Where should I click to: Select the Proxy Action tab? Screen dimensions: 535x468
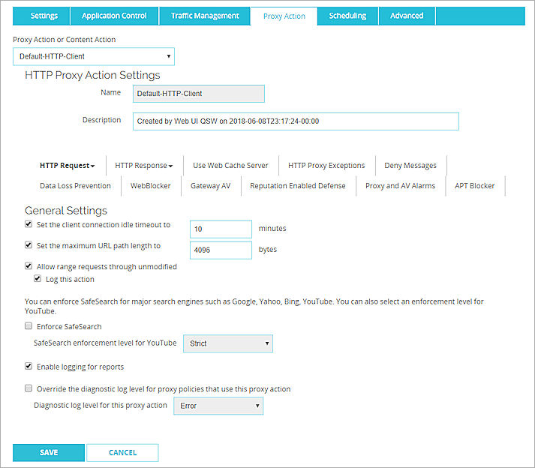point(284,16)
